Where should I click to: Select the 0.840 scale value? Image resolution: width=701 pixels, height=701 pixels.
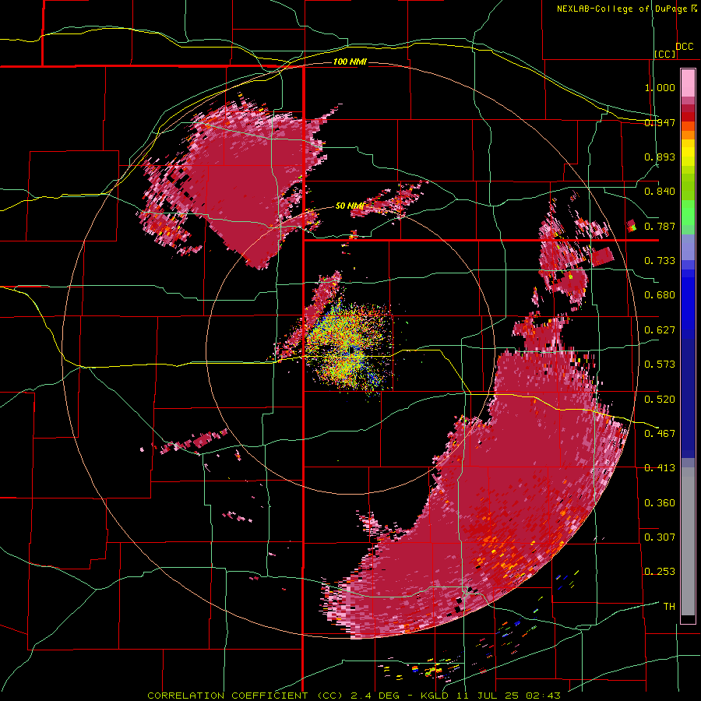pos(660,192)
